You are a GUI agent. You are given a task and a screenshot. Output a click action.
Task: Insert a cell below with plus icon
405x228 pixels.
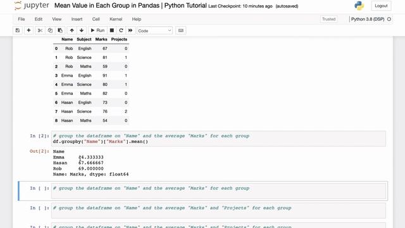click(x=28, y=30)
